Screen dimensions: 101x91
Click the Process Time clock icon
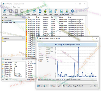(3, 76)
